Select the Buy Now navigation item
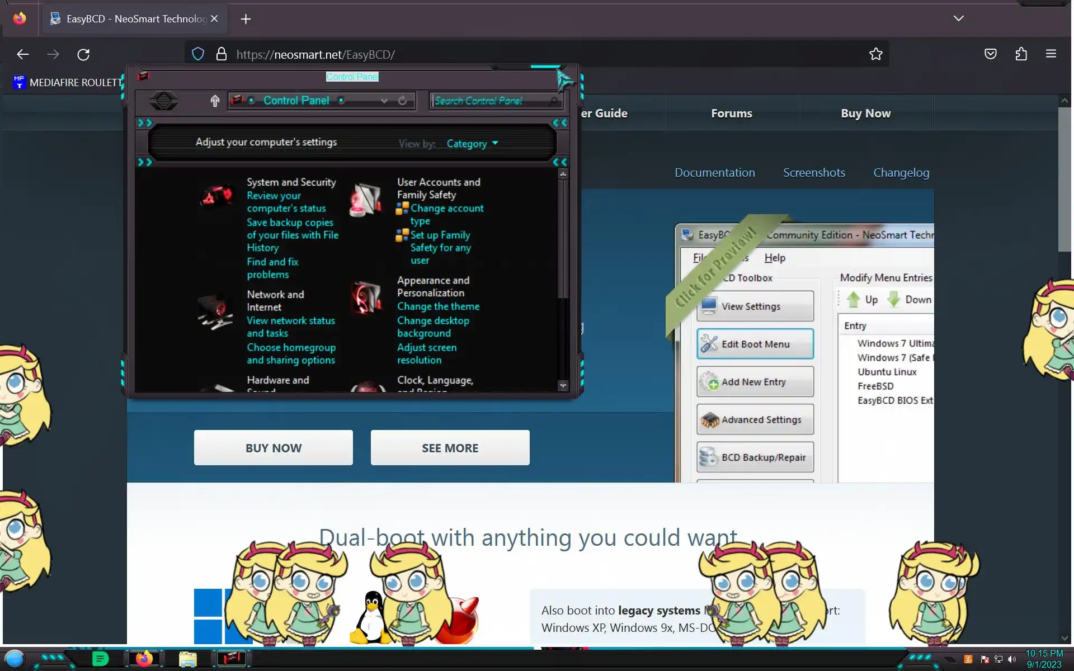The height and width of the screenshot is (671, 1074). (x=865, y=114)
